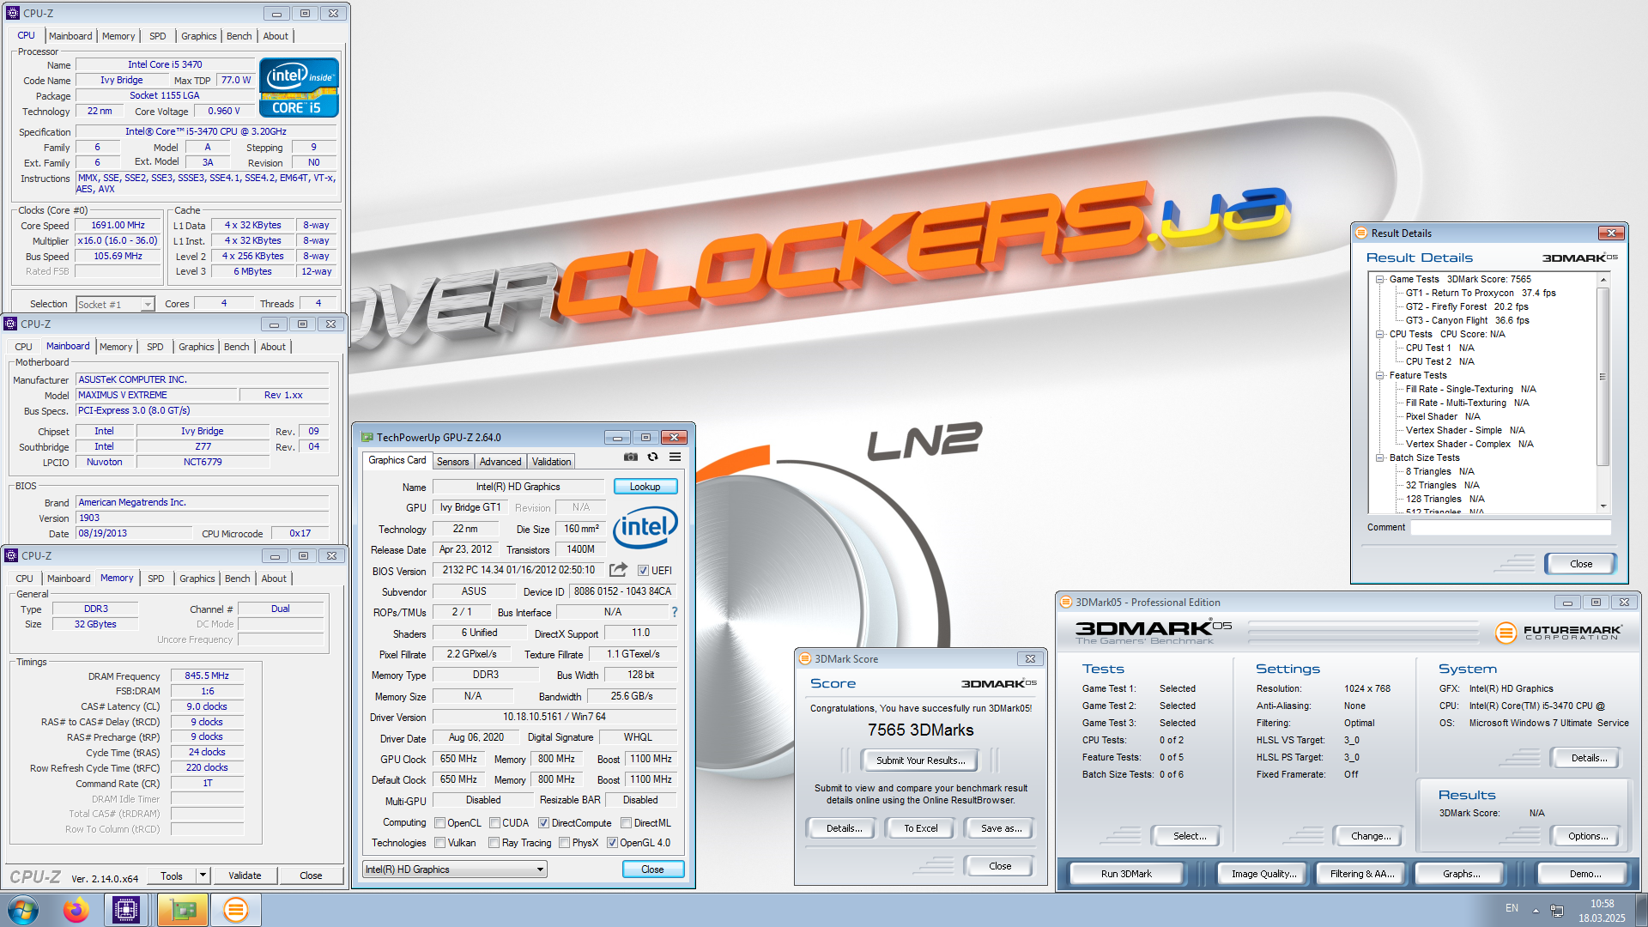The height and width of the screenshot is (927, 1648).
Task: Toggle the Ray Tracing checkbox
Action: click(x=494, y=843)
